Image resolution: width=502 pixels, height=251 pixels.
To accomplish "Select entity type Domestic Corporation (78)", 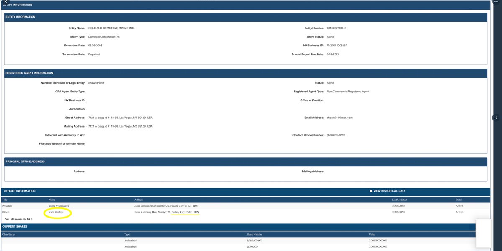I will click(x=104, y=37).
